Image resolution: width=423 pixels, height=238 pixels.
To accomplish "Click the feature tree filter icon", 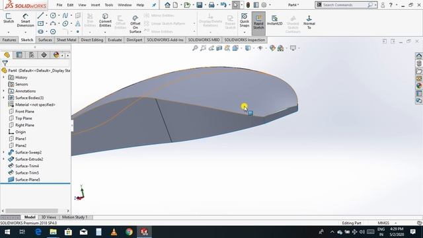I will (5, 63).
